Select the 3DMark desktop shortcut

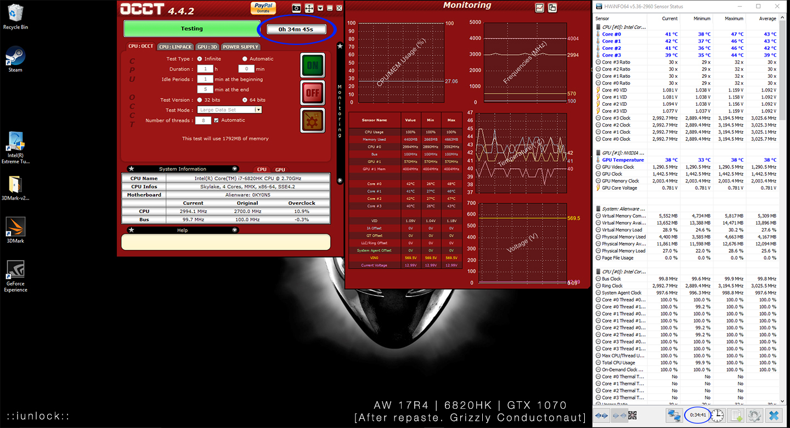click(15, 230)
